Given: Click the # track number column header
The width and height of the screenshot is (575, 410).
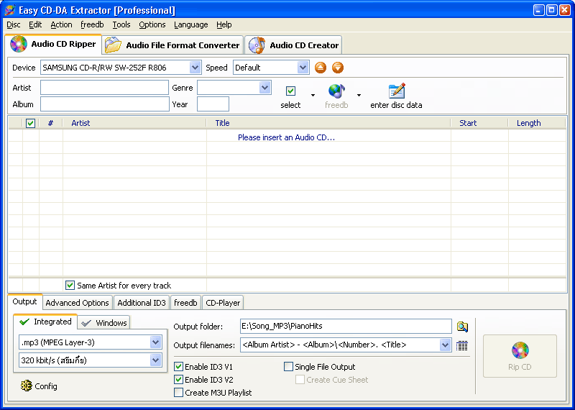Looking at the screenshot, I should point(50,123).
